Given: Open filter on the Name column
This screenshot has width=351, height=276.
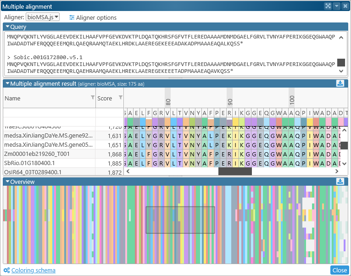Looking at the screenshot, I should (93, 98).
